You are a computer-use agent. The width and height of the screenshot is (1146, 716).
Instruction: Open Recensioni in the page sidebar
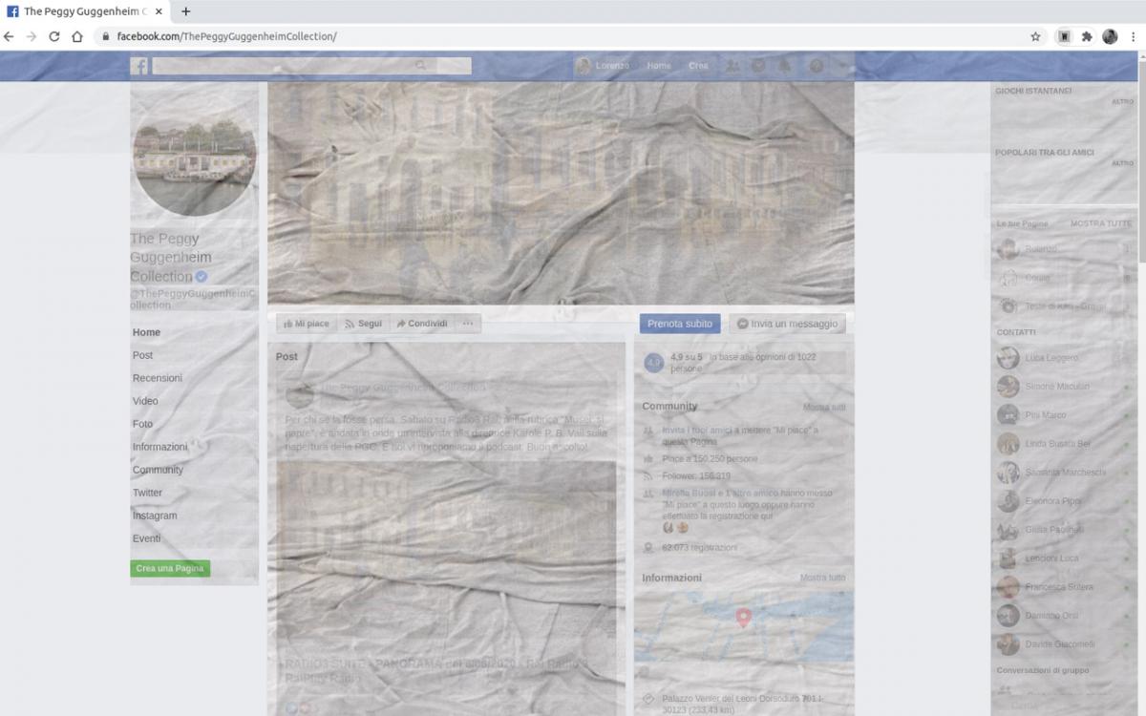click(158, 378)
